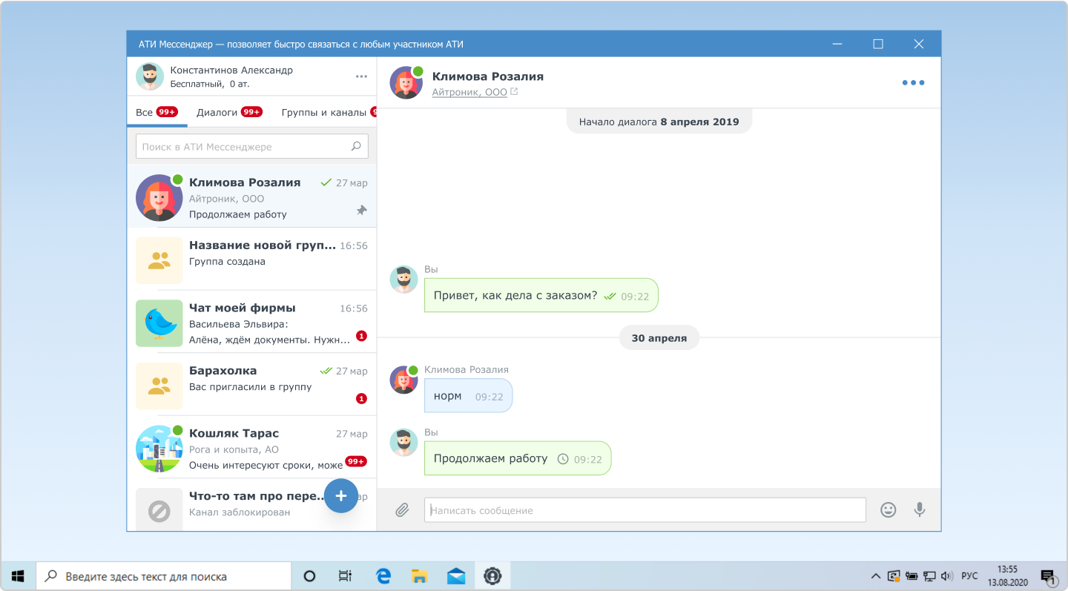Open the Барахолка group chat
Screen dimensions: 1068x591
coord(252,386)
